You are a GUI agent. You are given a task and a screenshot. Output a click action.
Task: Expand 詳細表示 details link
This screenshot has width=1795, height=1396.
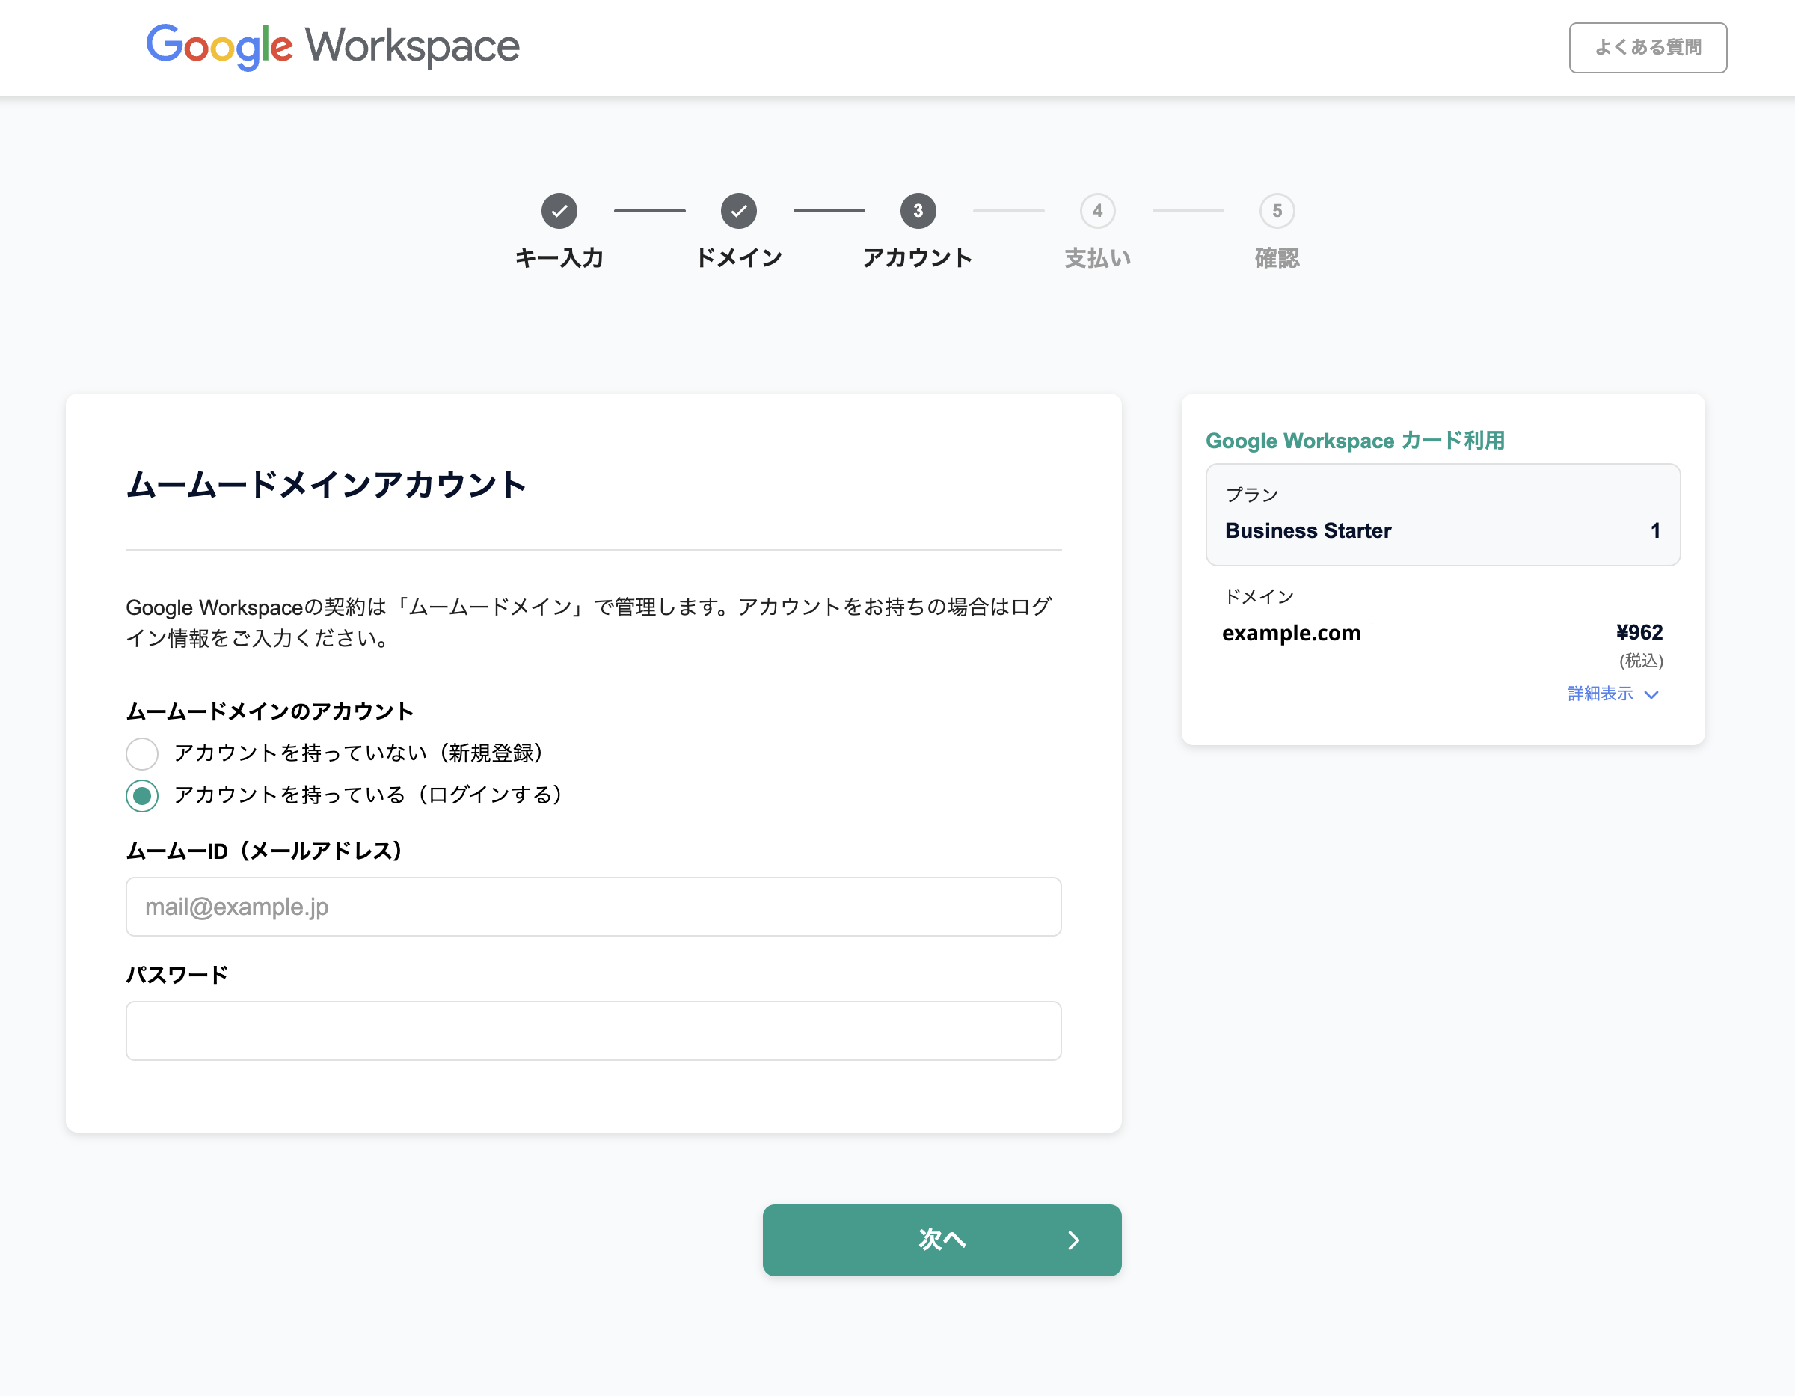pos(1613,694)
